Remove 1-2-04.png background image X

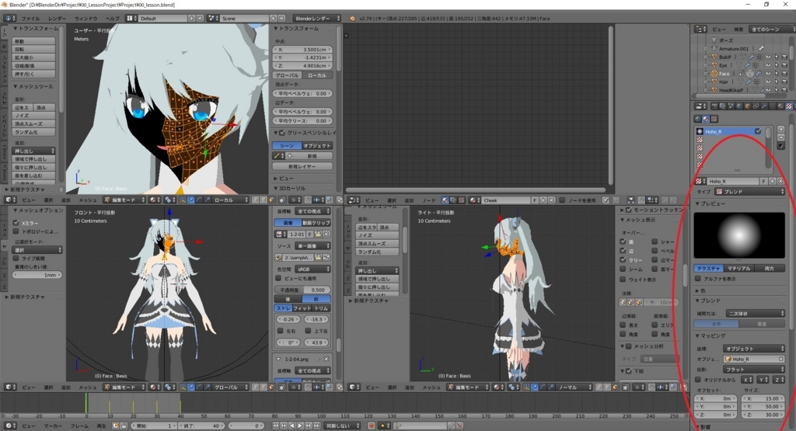pos(326,359)
